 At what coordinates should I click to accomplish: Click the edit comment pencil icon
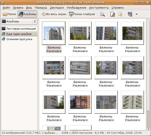(x=112, y=14)
